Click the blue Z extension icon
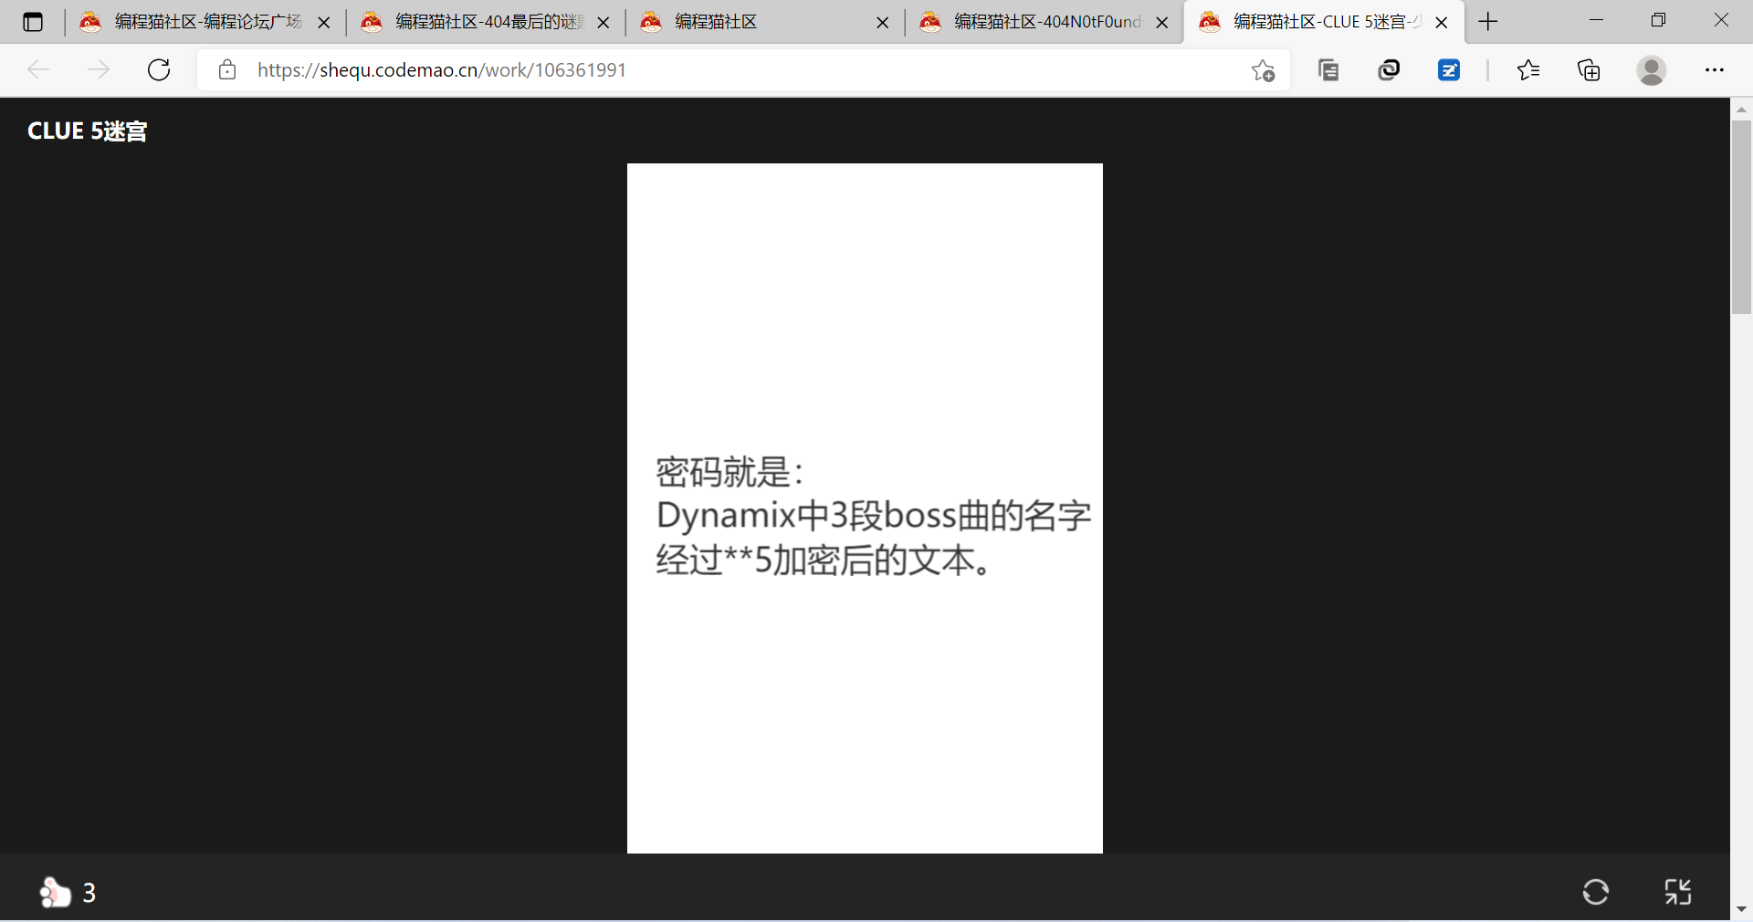Screen dimensions: 1753x922 [x=1449, y=70]
